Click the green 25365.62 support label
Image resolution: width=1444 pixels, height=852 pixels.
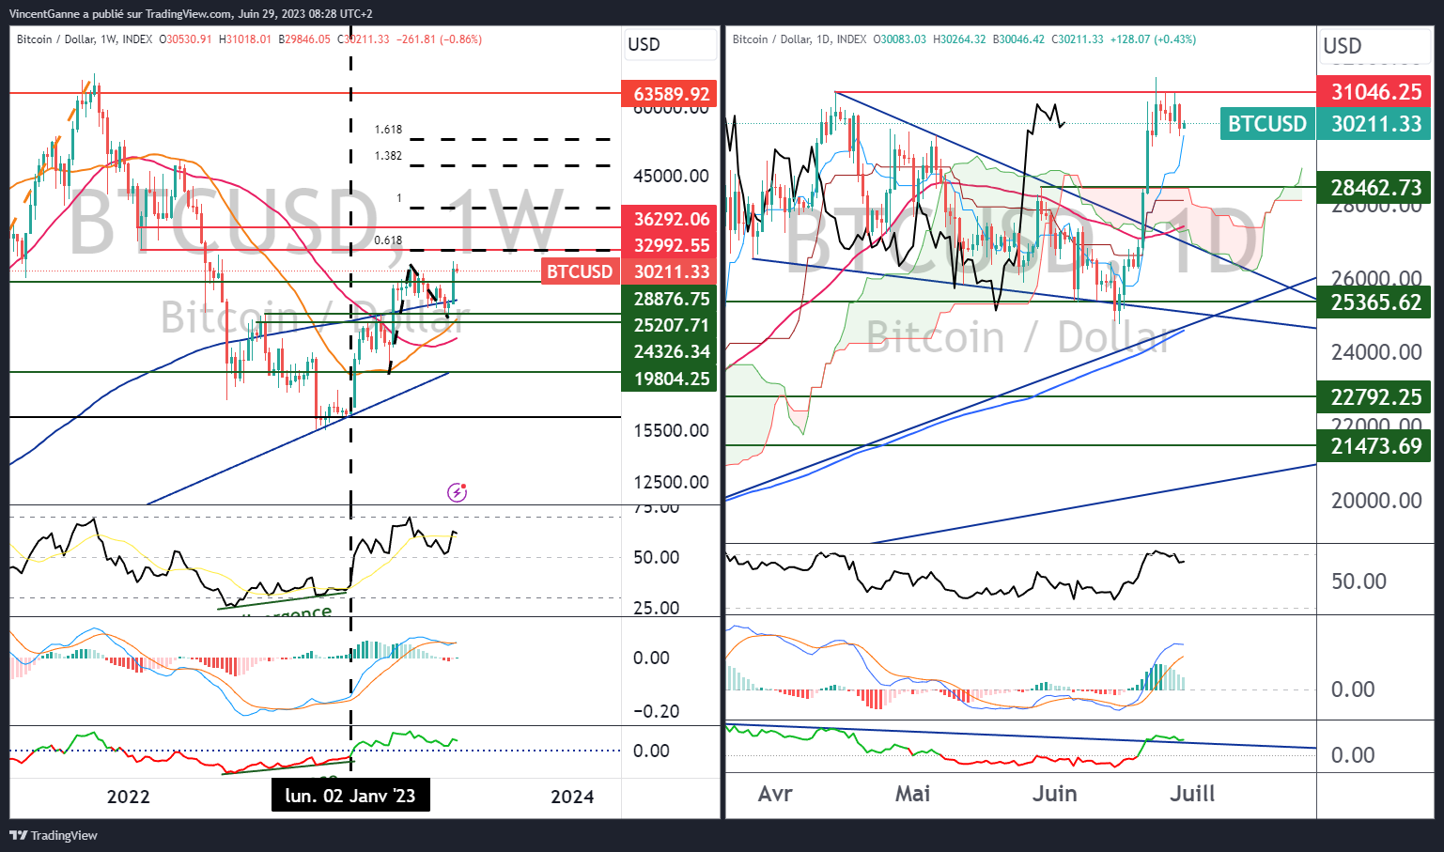pyautogui.click(x=1375, y=302)
